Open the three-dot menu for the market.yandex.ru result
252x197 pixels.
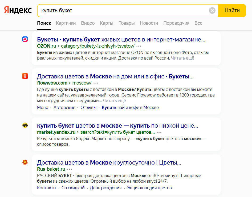click(x=159, y=132)
